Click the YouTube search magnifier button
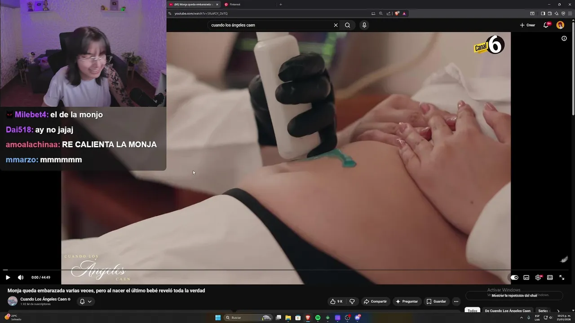 pos(347,25)
